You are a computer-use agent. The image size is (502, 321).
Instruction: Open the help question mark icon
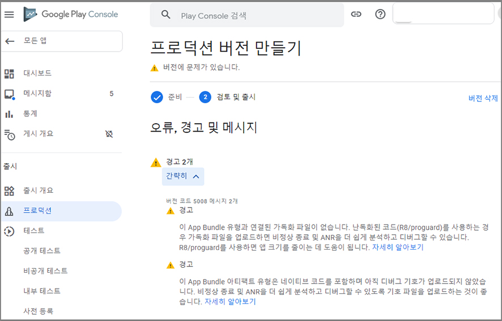pyautogui.click(x=380, y=15)
